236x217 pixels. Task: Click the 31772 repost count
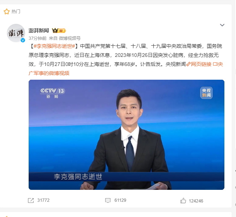tap(44, 200)
